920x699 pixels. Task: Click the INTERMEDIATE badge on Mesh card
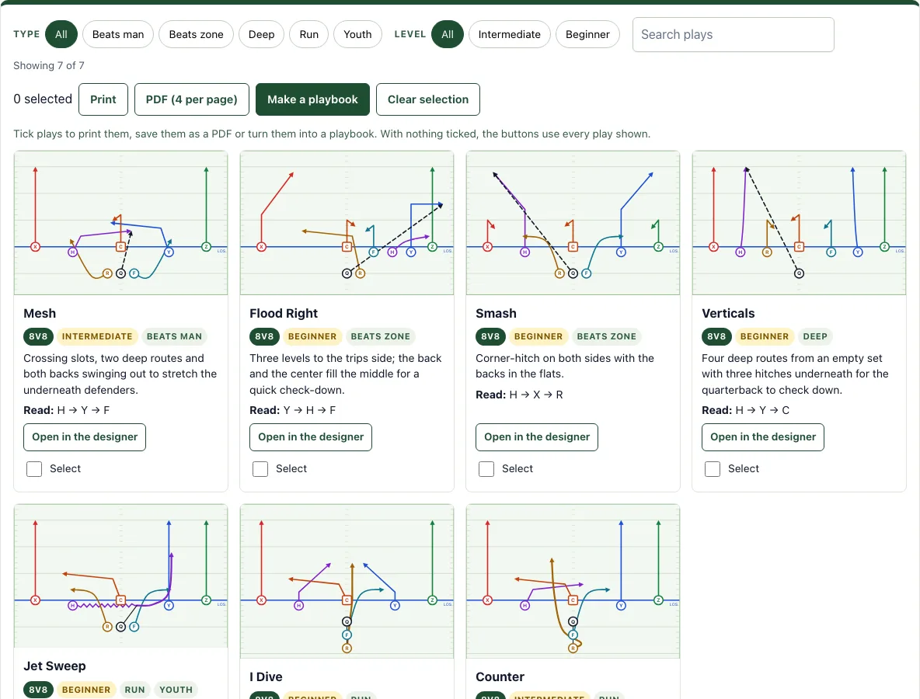point(97,336)
